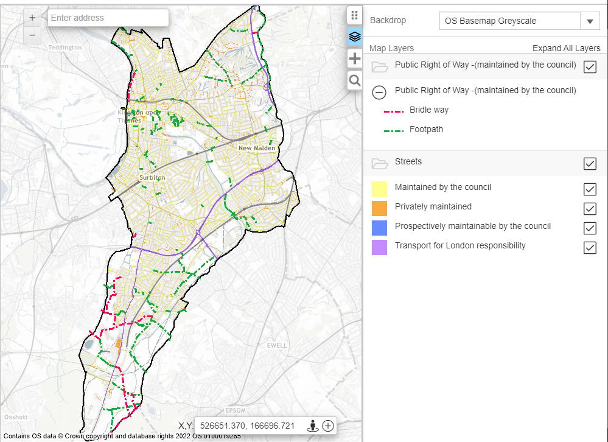Open the Backdrop dropdown arrow
Image resolution: width=608 pixels, height=442 pixels.
(590, 21)
